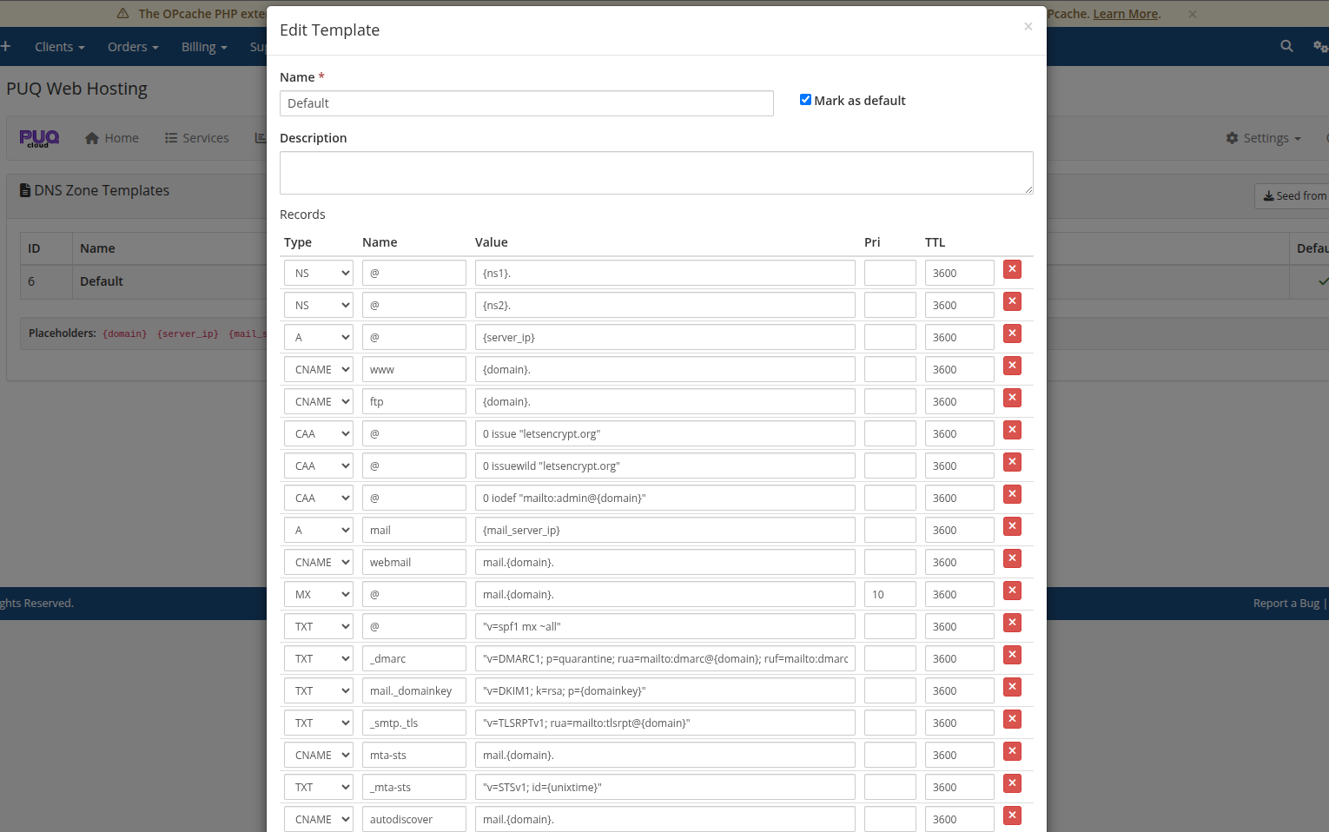The width and height of the screenshot is (1329, 832).
Task: Expand the Settings dropdown menu
Action: pyautogui.click(x=1264, y=138)
